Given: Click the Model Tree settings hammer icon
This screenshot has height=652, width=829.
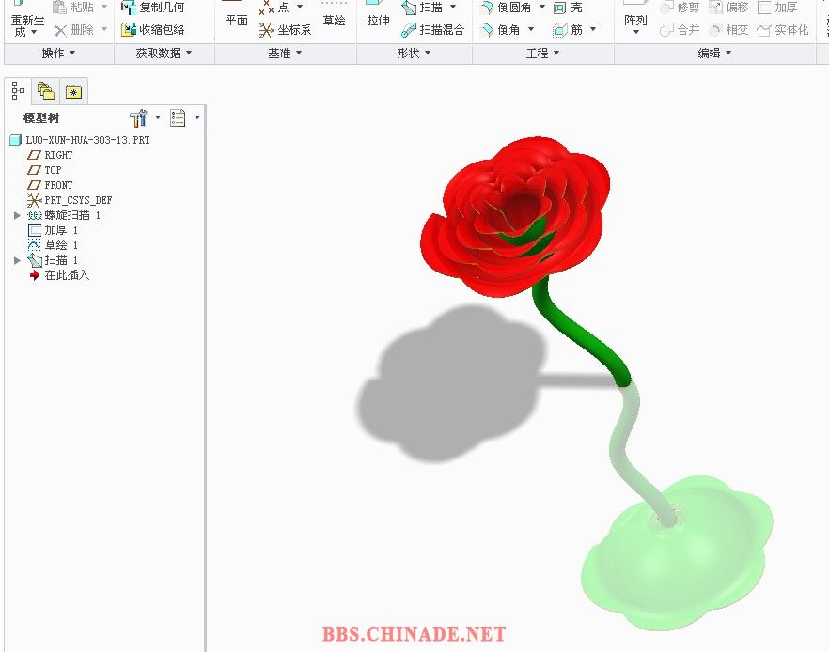Looking at the screenshot, I should pos(138,117).
